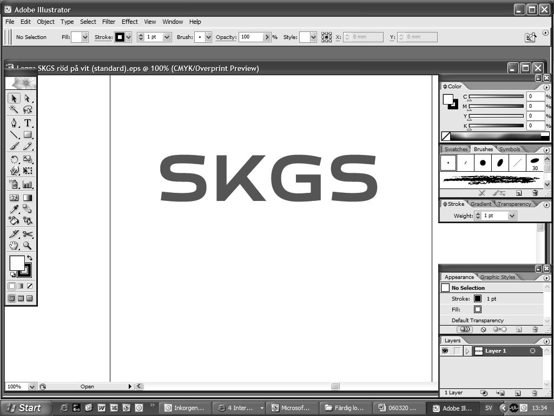554x416 pixels.
Task: Open the Object menu
Action: pyautogui.click(x=45, y=22)
